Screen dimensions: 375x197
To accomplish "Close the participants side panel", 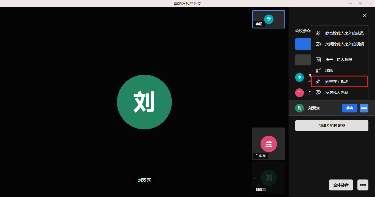I will [x=364, y=16].
